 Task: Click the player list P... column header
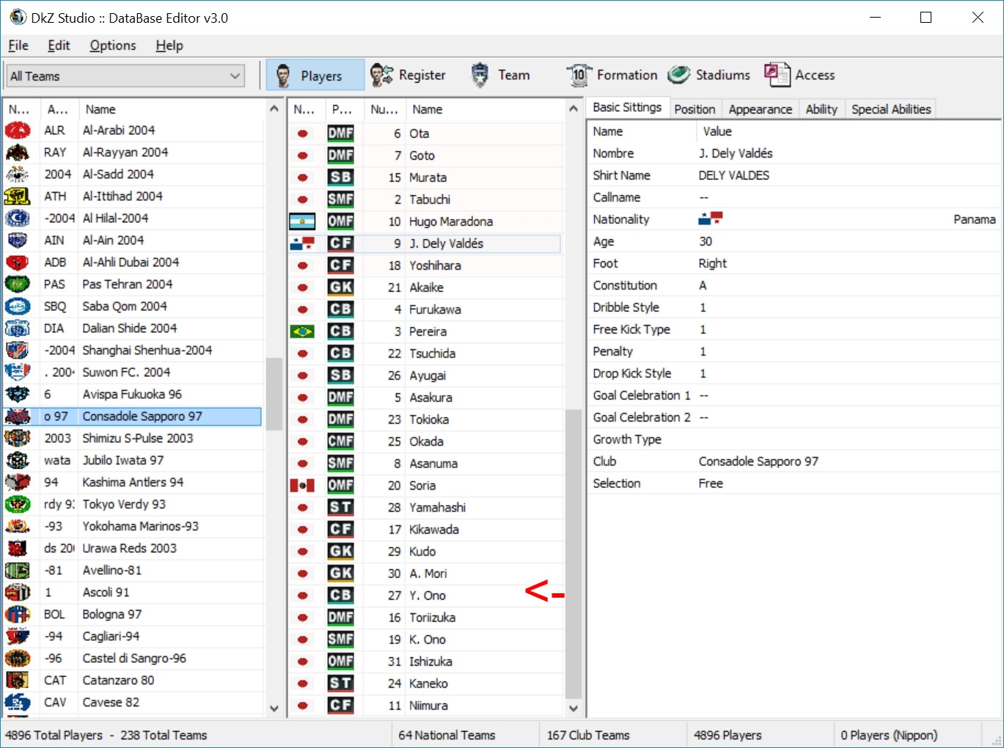tap(342, 109)
